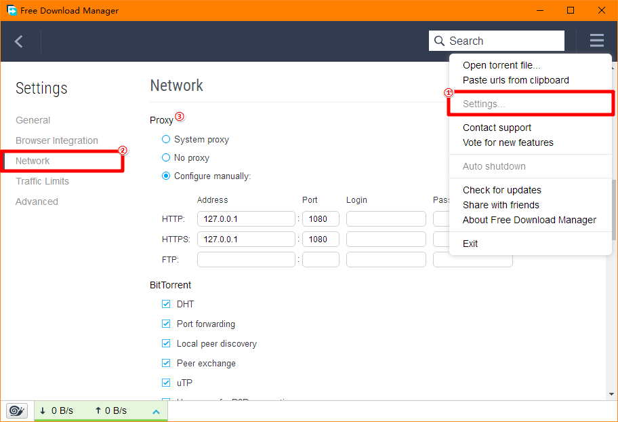This screenshot has width=618, height=422.
Task: Switch to Advanced settings
Action: click(x=37, y=202)
